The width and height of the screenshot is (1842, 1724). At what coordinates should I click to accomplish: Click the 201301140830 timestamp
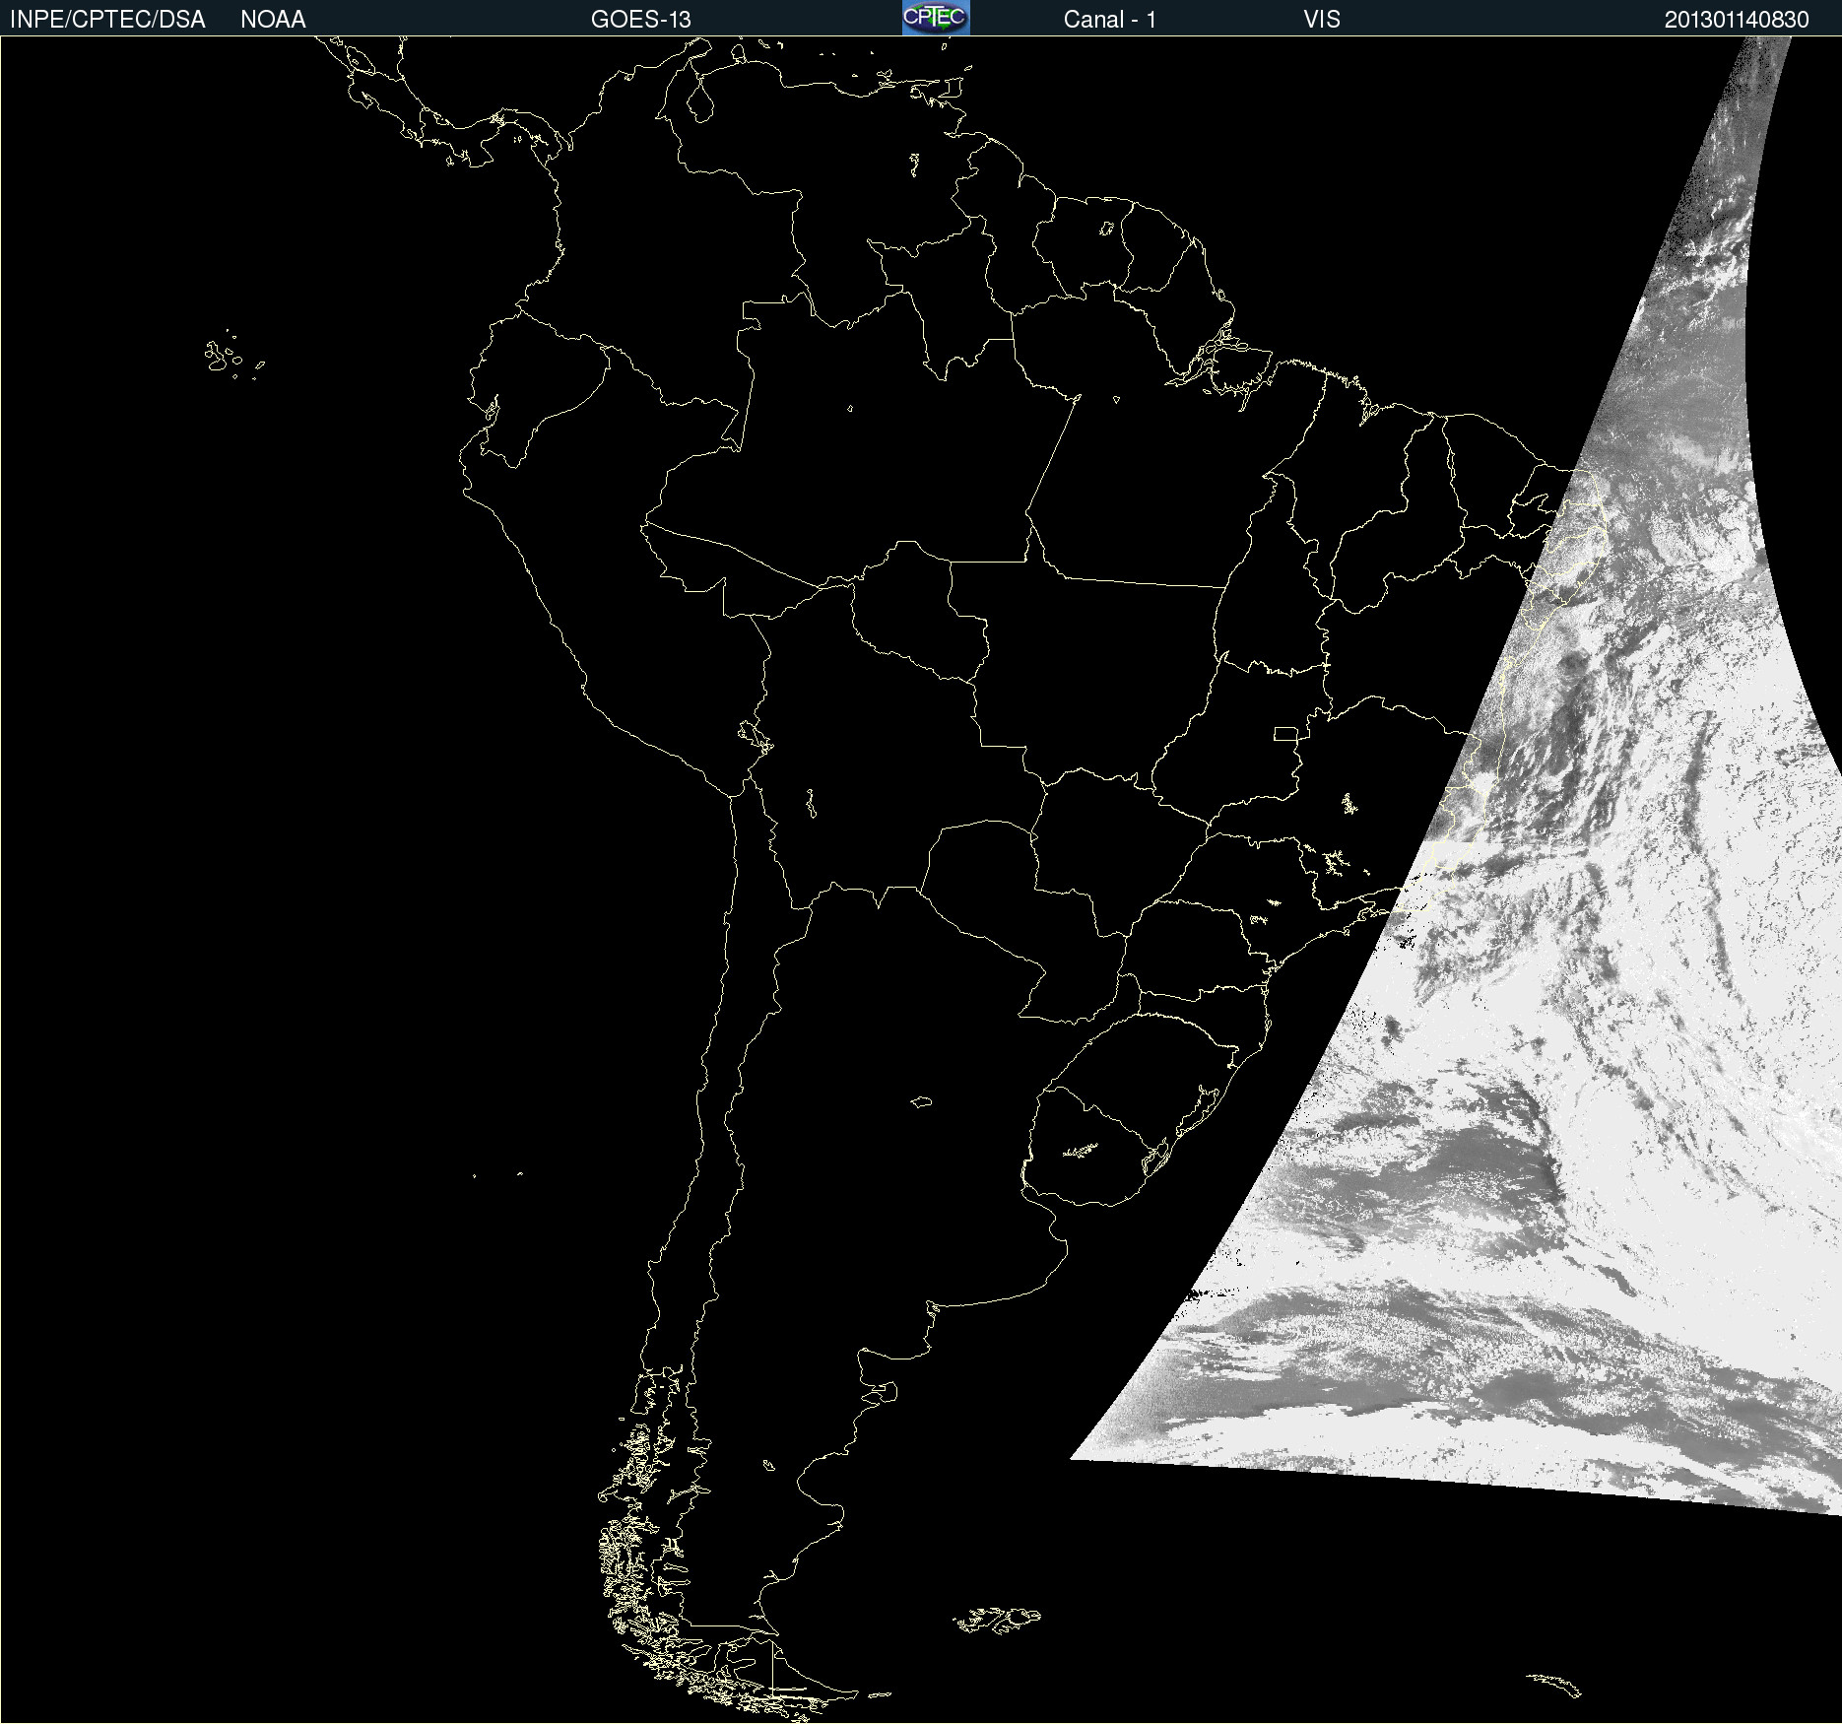point(1737,20)
